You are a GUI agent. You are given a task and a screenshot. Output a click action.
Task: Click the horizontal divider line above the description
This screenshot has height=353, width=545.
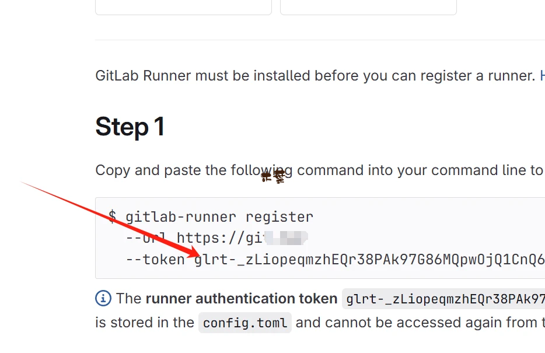tap(320, 40)
